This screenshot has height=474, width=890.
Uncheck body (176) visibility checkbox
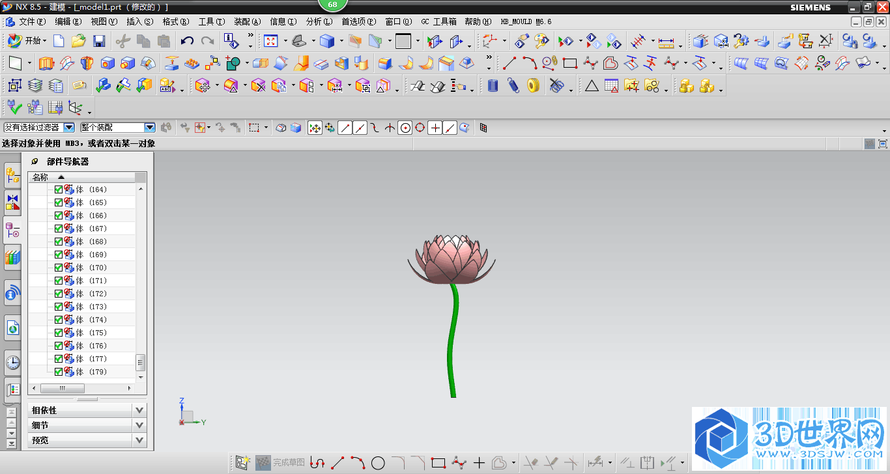point(59,346)
